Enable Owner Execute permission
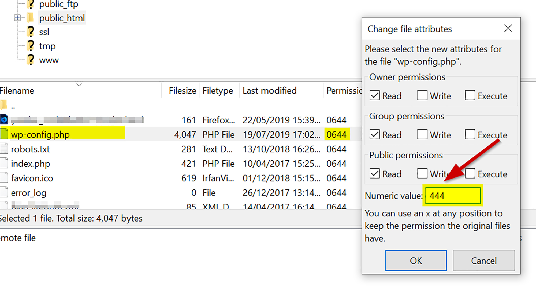This screenshot has width=536, height=287. pyautogui.click(x=470, y=95)
